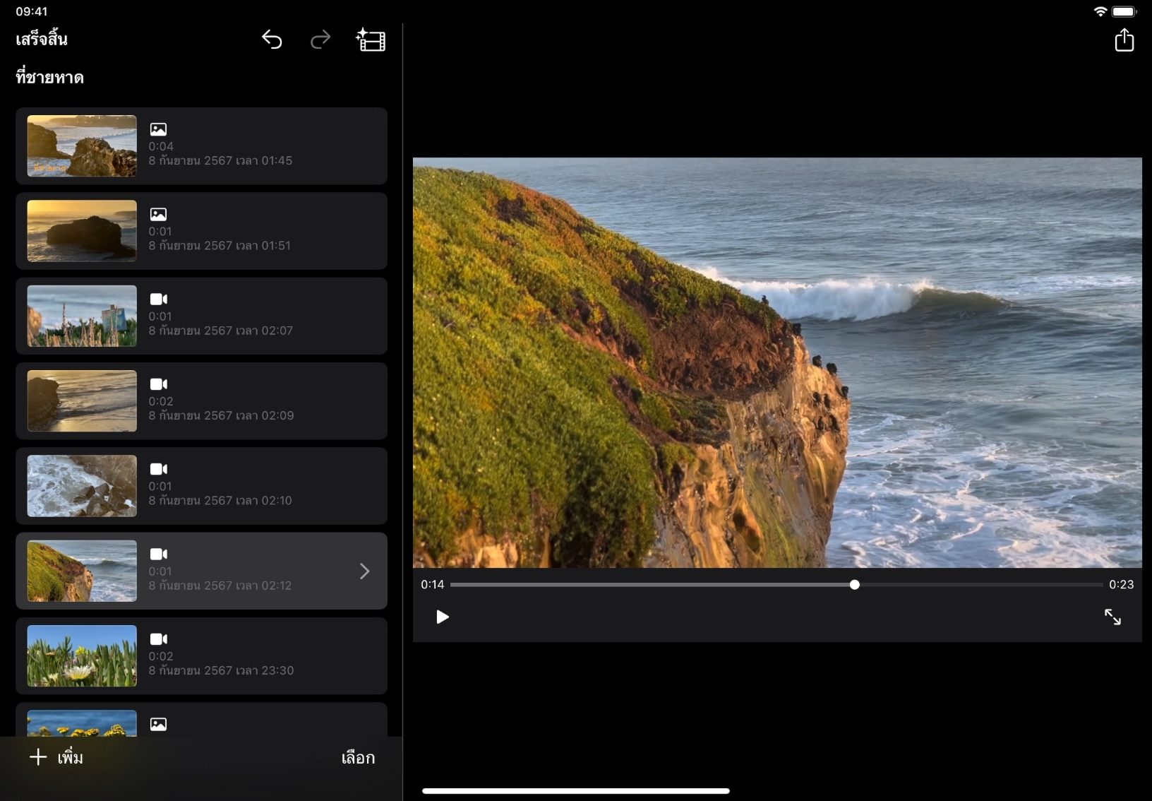Tap the undo arrow icon
This screenshot has height=801, width=1152.
[x=272, y=40]
